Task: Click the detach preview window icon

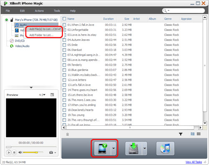Action: point(52,95)
